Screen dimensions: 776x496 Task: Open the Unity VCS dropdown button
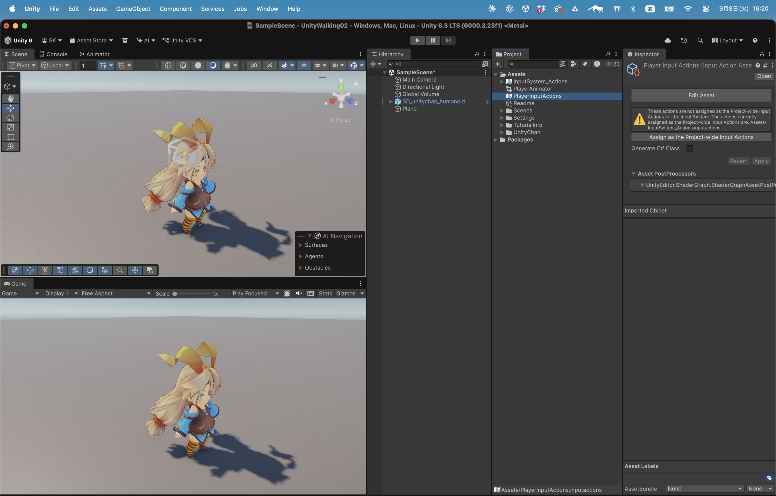182,40
